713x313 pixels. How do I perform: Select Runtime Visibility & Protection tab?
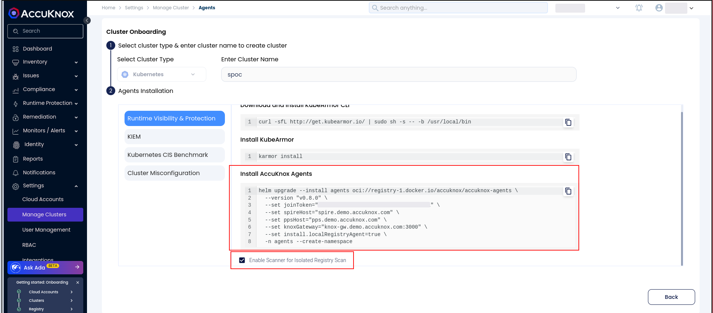click(x=175, y=119)
